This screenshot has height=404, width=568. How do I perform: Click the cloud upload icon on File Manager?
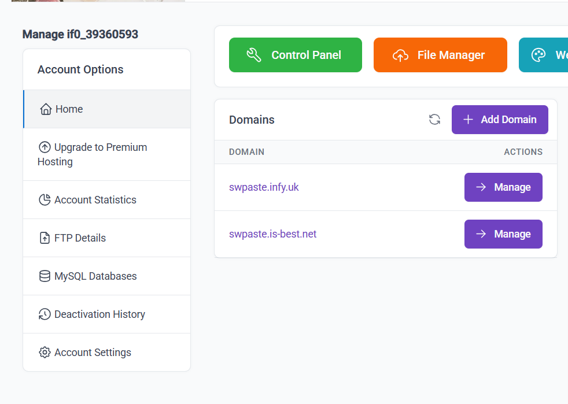click(400, 55)
